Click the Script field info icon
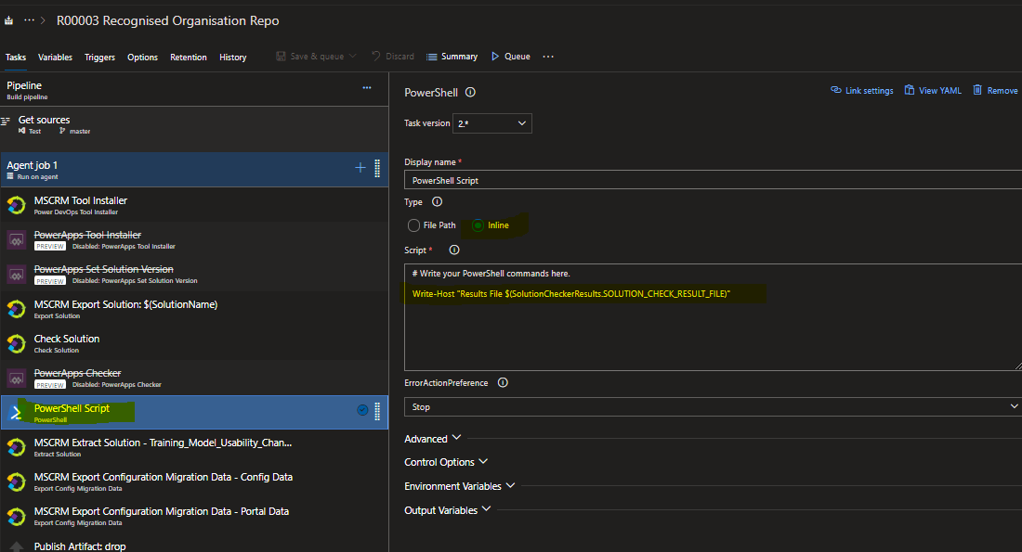Viewport: 1022px width, 552px height. (x=453, y=249)
